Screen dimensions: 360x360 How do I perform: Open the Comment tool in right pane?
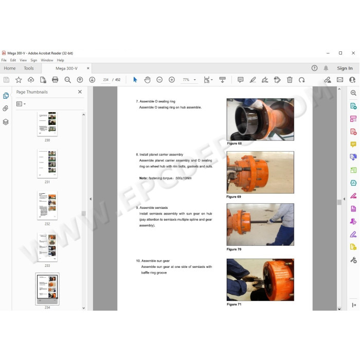(x=353, y=144)
